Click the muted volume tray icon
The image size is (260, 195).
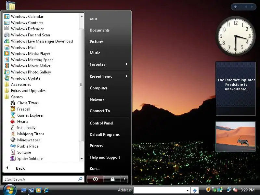click(x=235, y=190)
